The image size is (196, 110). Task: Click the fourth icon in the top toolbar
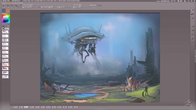(16, 6)
